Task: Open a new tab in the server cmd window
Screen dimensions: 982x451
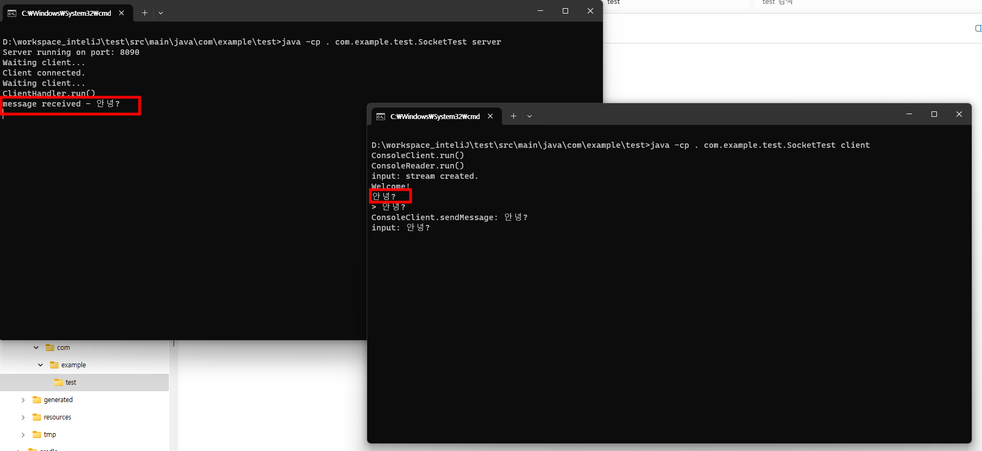Action: (144, 13)
